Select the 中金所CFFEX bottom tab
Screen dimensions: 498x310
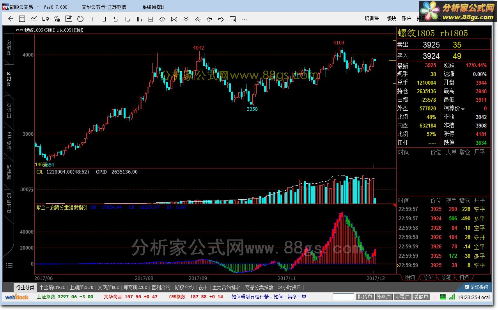point(52,287)
